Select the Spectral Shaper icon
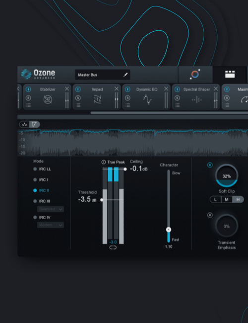248x323 pixels. (197, 100)
